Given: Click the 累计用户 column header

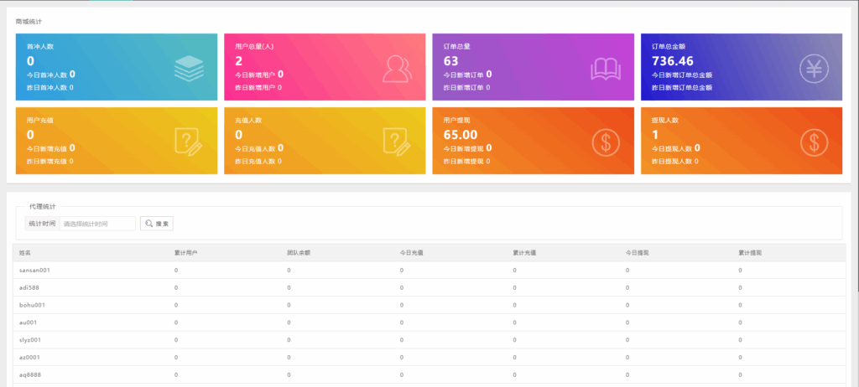Looking at the screenshot, I should tap(185, 252).
